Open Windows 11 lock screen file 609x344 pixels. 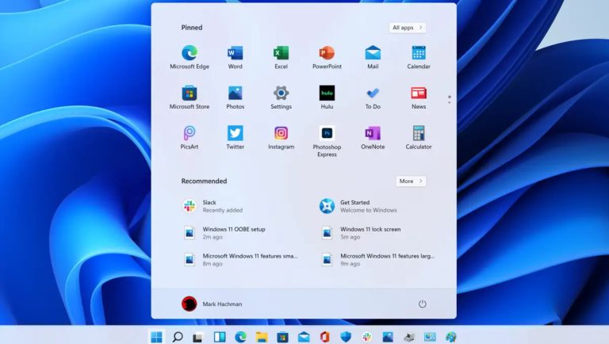(x=360, y=233)
